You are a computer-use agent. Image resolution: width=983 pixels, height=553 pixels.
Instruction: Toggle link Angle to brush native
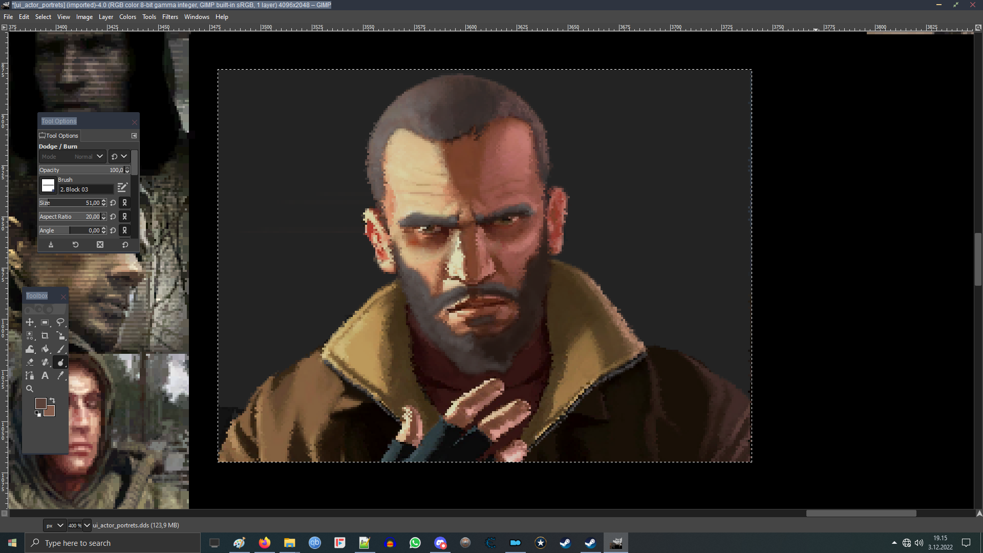(x=124, y=230)
